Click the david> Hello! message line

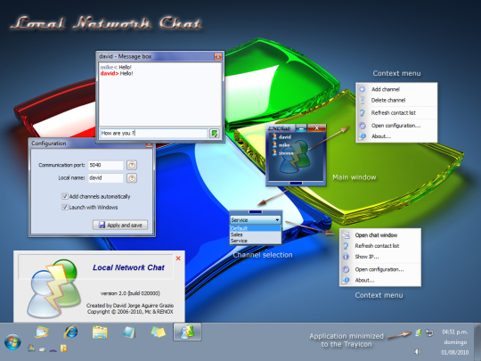pos(117,73)
